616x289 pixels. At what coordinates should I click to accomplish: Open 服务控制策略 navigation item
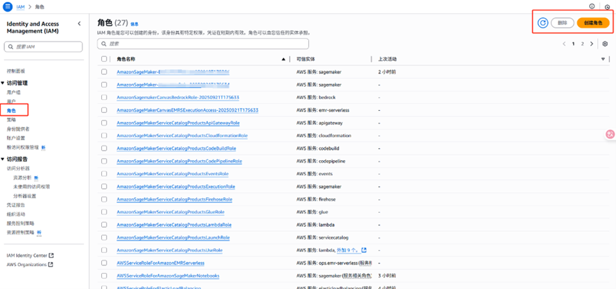20,224
